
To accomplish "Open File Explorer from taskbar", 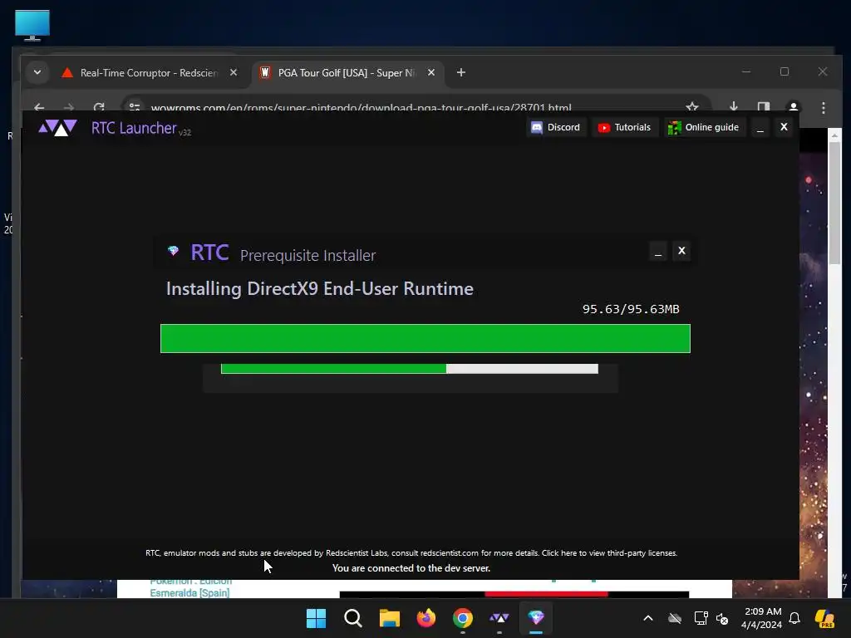I will [389, 618].
